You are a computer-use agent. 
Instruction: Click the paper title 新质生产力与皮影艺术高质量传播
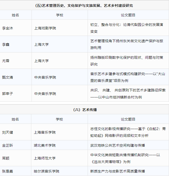point(118,171)
